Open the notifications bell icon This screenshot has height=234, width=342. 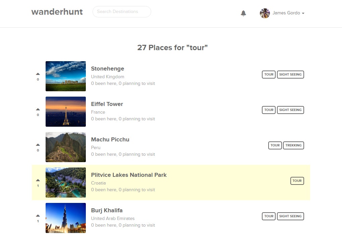point(243,13)
